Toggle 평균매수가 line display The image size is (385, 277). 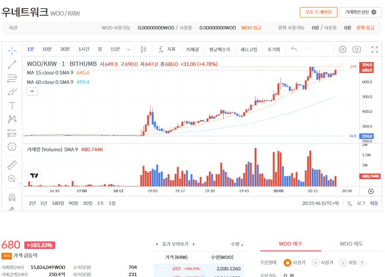coord(219,49)
